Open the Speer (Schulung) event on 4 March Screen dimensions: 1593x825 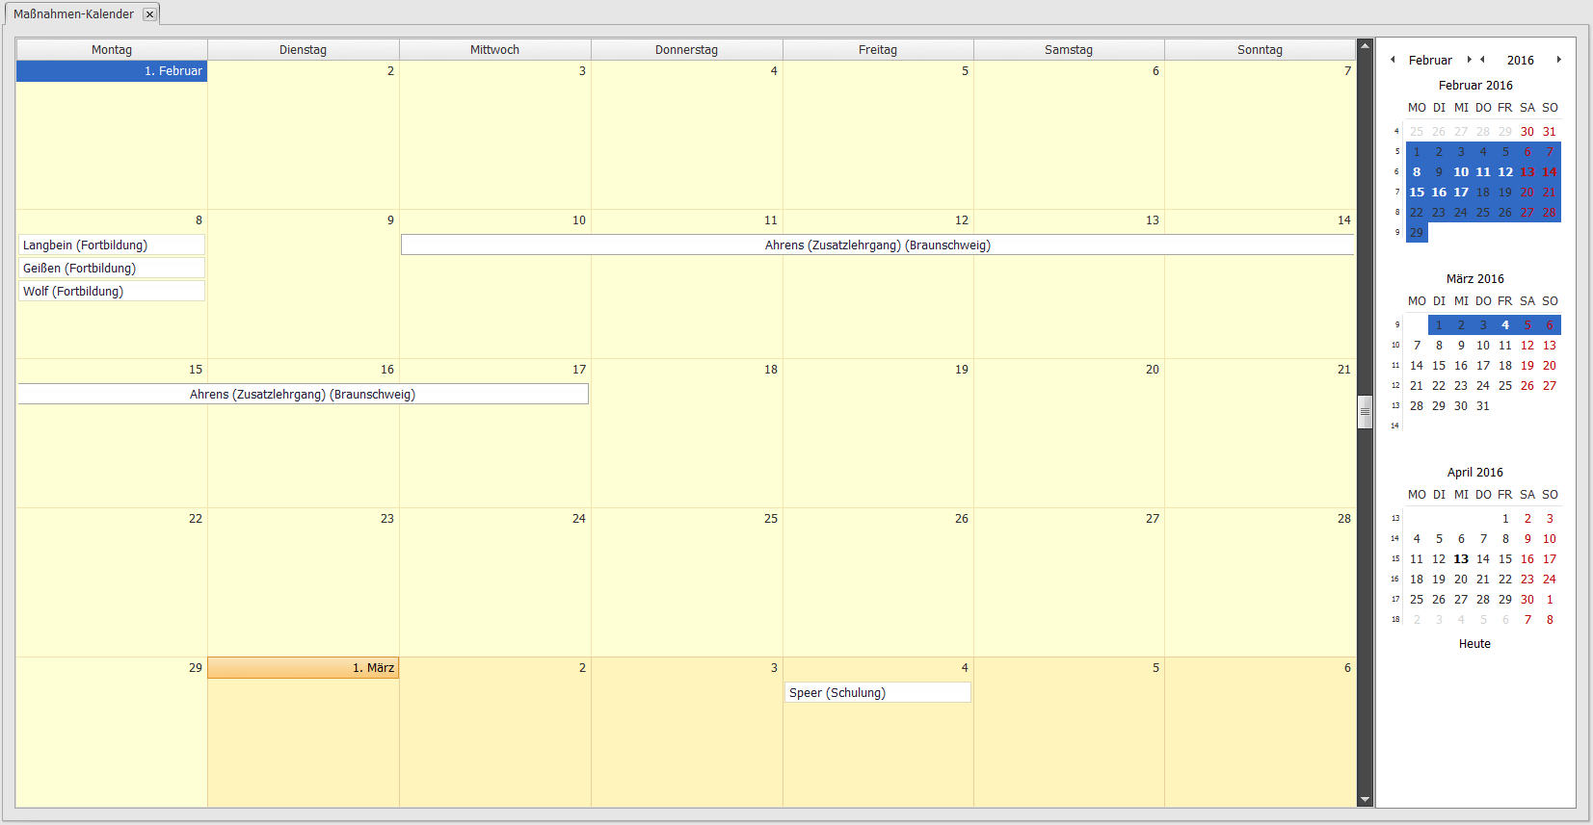click(878, 693)
